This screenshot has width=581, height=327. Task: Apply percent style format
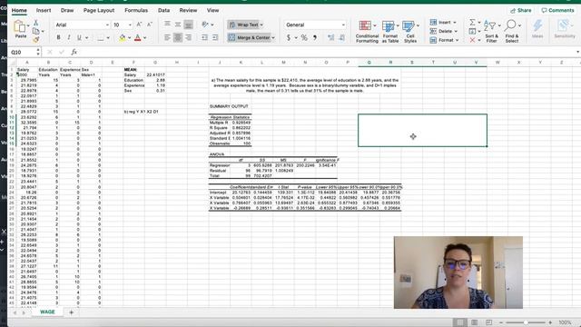304,37
